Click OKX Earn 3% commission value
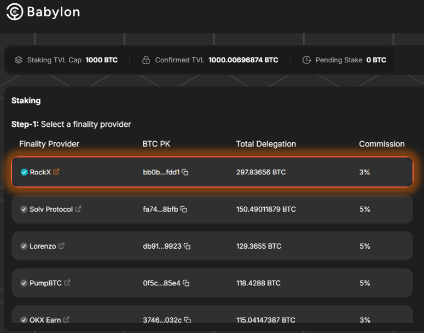 [365, 320]
